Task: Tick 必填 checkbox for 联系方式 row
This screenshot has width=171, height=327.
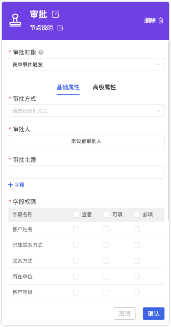Action: 137,261
